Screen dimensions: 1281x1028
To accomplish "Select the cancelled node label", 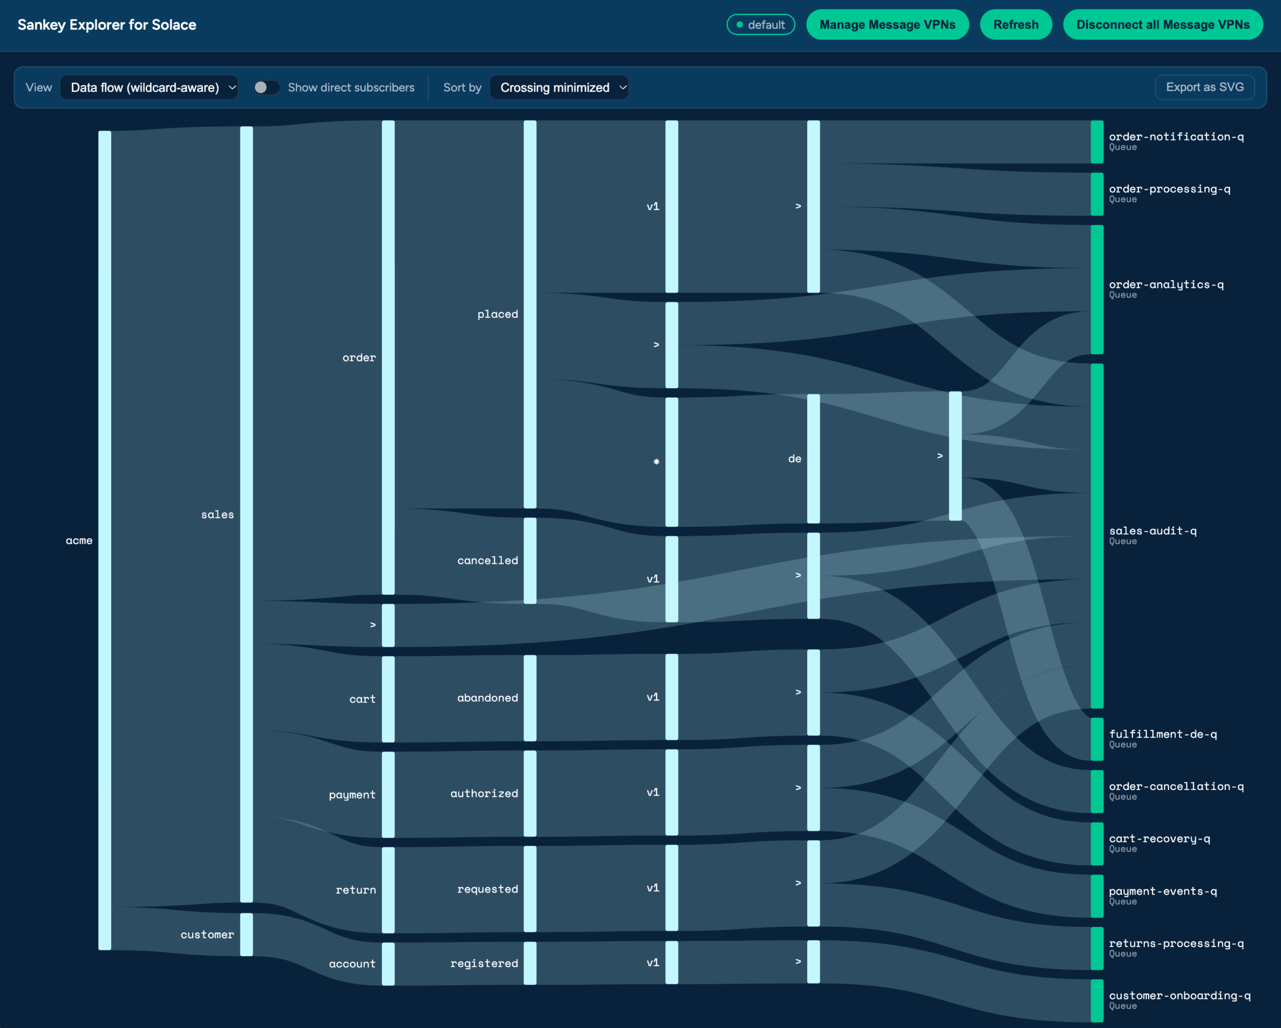I will pyautogui.click(x=487, y=560).
